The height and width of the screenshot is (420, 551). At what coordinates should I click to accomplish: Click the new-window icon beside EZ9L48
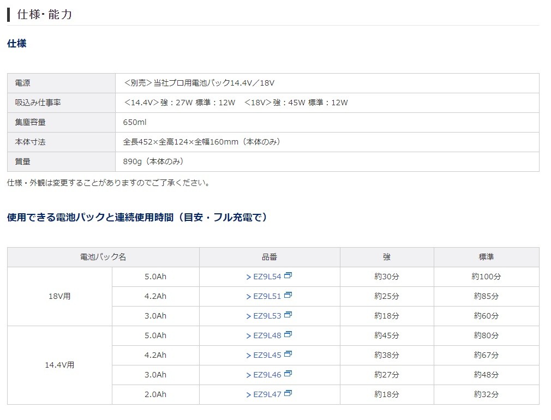coord(288,334)
